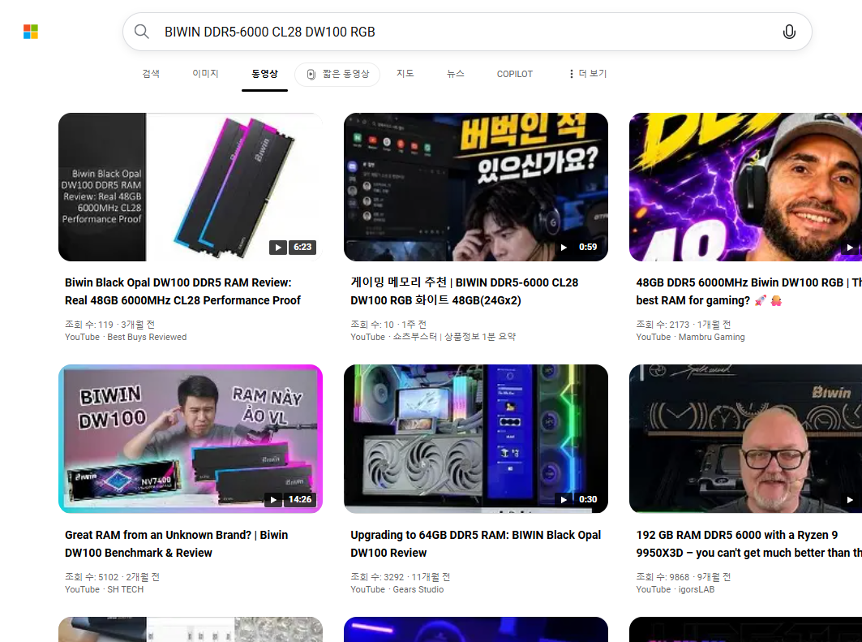862x642 pixels.
Task: Open 게이밍 메모리 추천 BIWIN DDR5-6000 title
Action: 465,291
